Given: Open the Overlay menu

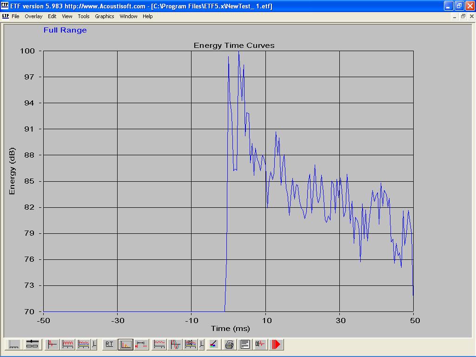Looking at the screenshot, I should 33,16.
